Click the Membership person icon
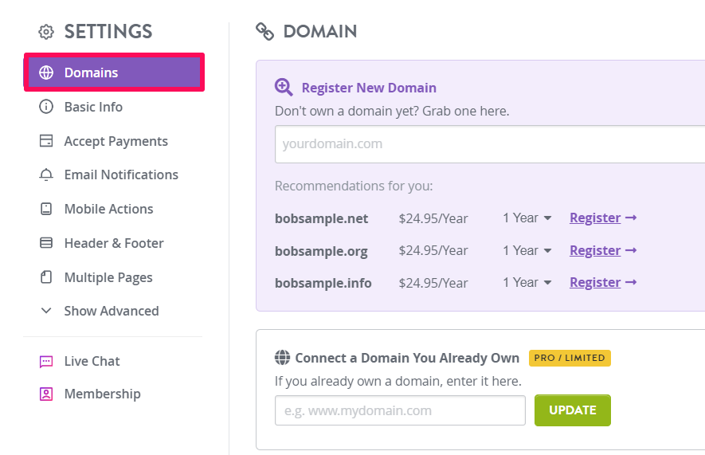Screen dimensions: 705x455 click(46, 394)
